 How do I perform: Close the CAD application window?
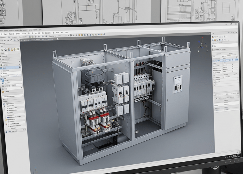pyautogui.click(x=236, y=24)
